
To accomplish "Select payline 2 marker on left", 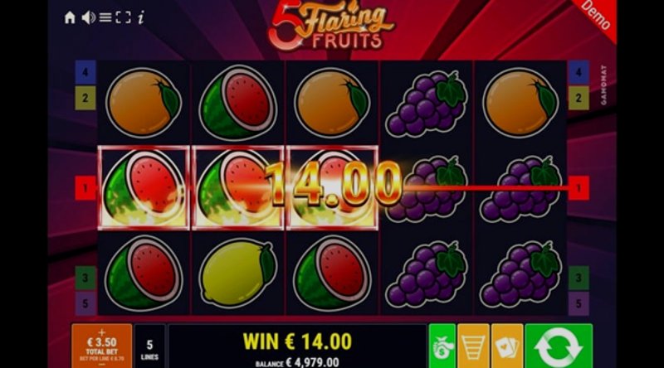I will [85, 98].
